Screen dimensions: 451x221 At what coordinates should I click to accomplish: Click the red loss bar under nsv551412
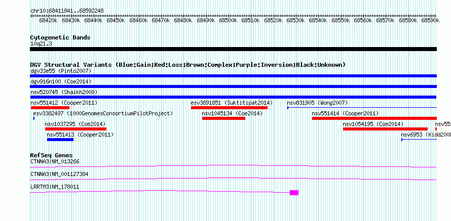(x=50, y=108)
